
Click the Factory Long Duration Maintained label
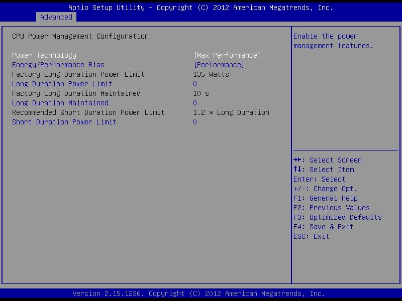point(76,93)
